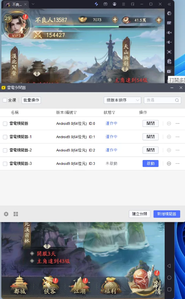Click the lightning boost icon in emulator titlebar
This screenshot has width=185, height=299.
tap(96, 4)
